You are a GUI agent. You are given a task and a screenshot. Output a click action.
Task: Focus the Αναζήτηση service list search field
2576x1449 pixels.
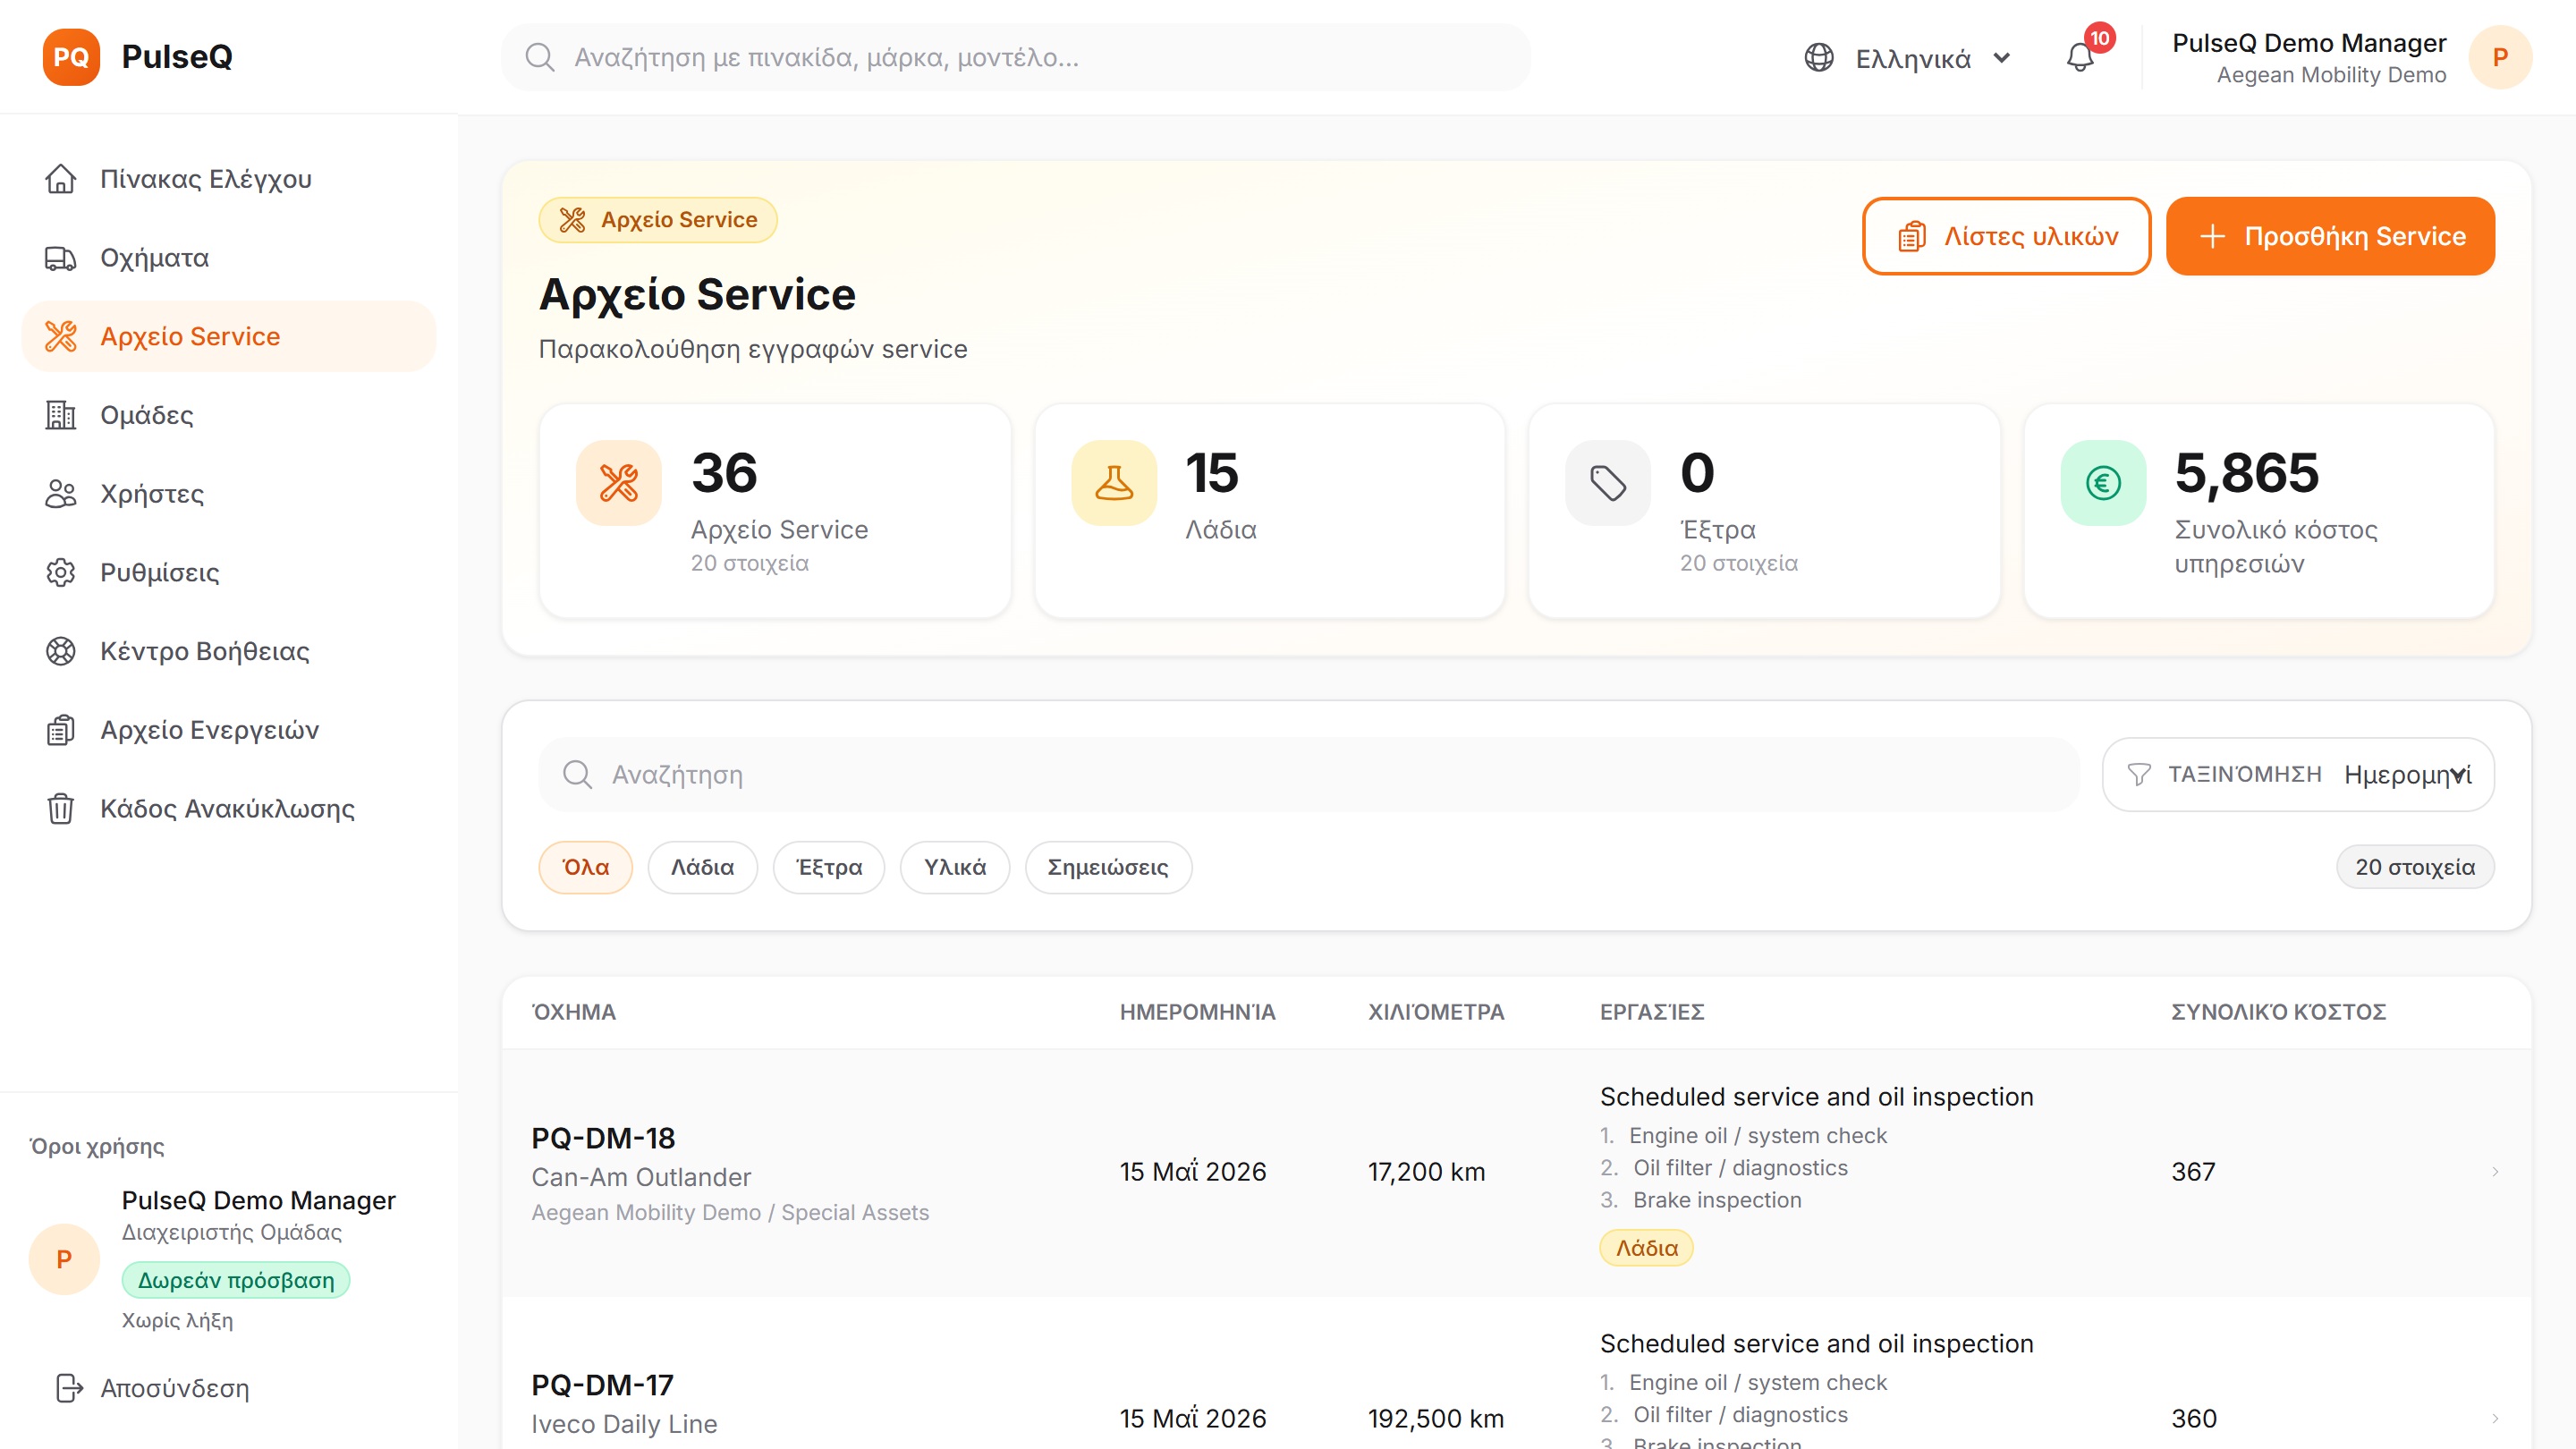pos(1308,775)
